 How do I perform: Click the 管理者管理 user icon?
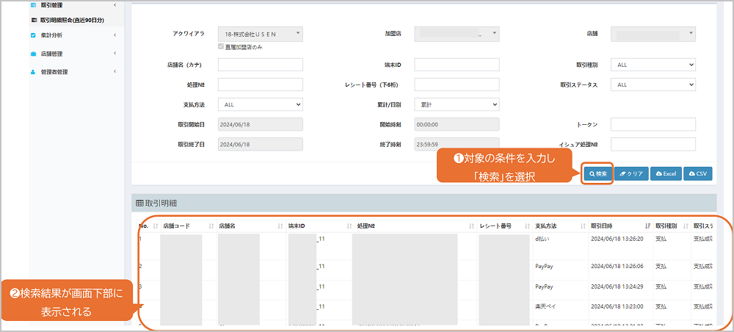coord(33,72)
